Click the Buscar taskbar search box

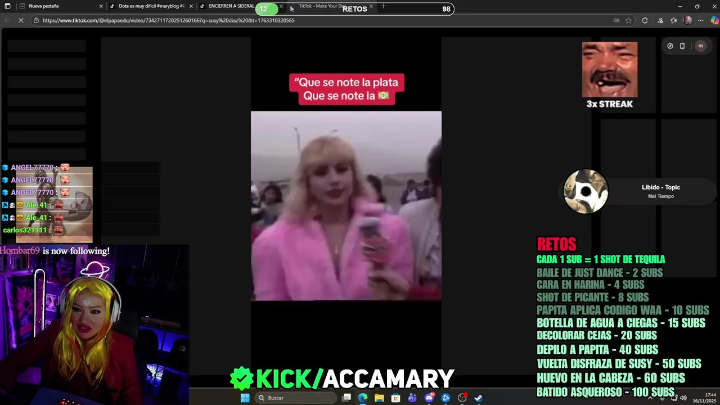click(295, 398)
